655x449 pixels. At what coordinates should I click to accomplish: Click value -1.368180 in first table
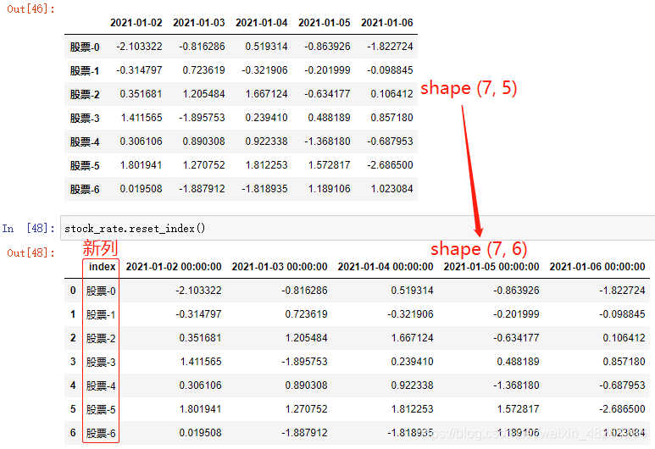[327, 141]
